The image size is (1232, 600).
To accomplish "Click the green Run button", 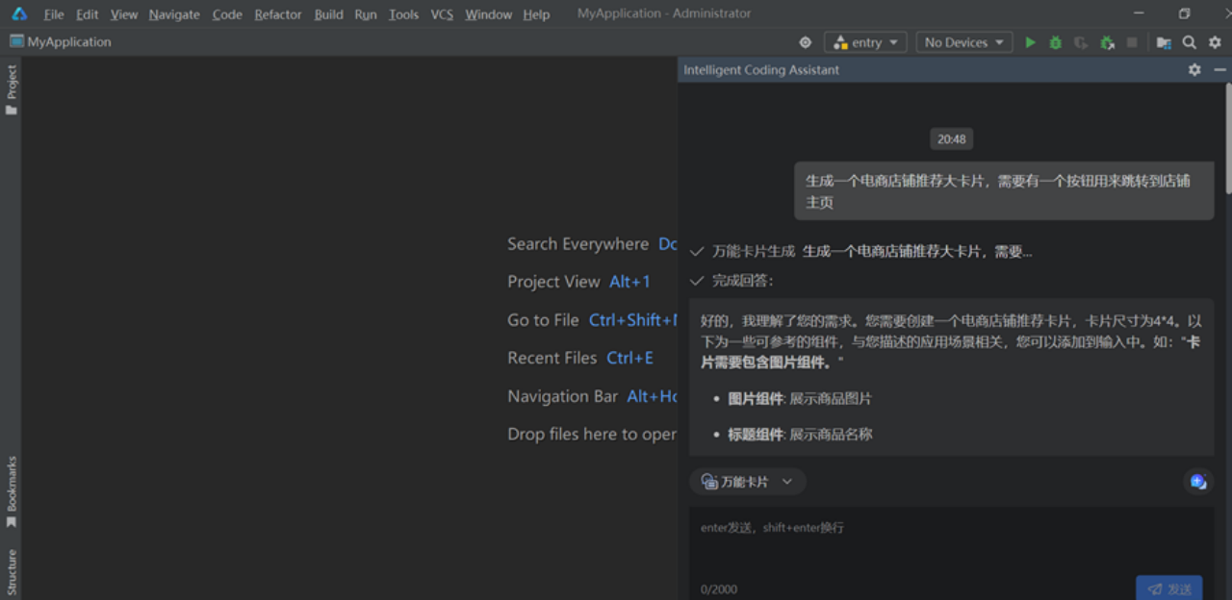I will tap(1030, 42).
